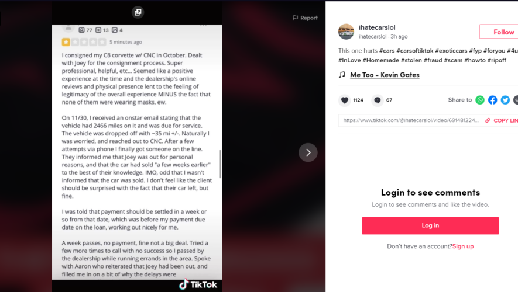Viewport: 518px width, 292px height.
Task: Open the comments bubble icon
Action: click(x=378, y=100)
